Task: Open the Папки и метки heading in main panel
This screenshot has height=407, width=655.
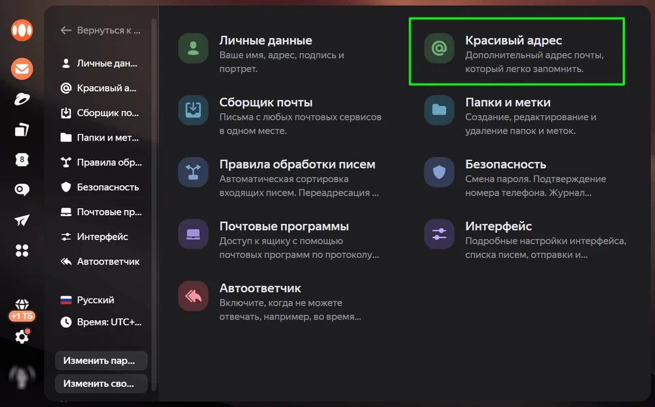Action: [508, 102]
